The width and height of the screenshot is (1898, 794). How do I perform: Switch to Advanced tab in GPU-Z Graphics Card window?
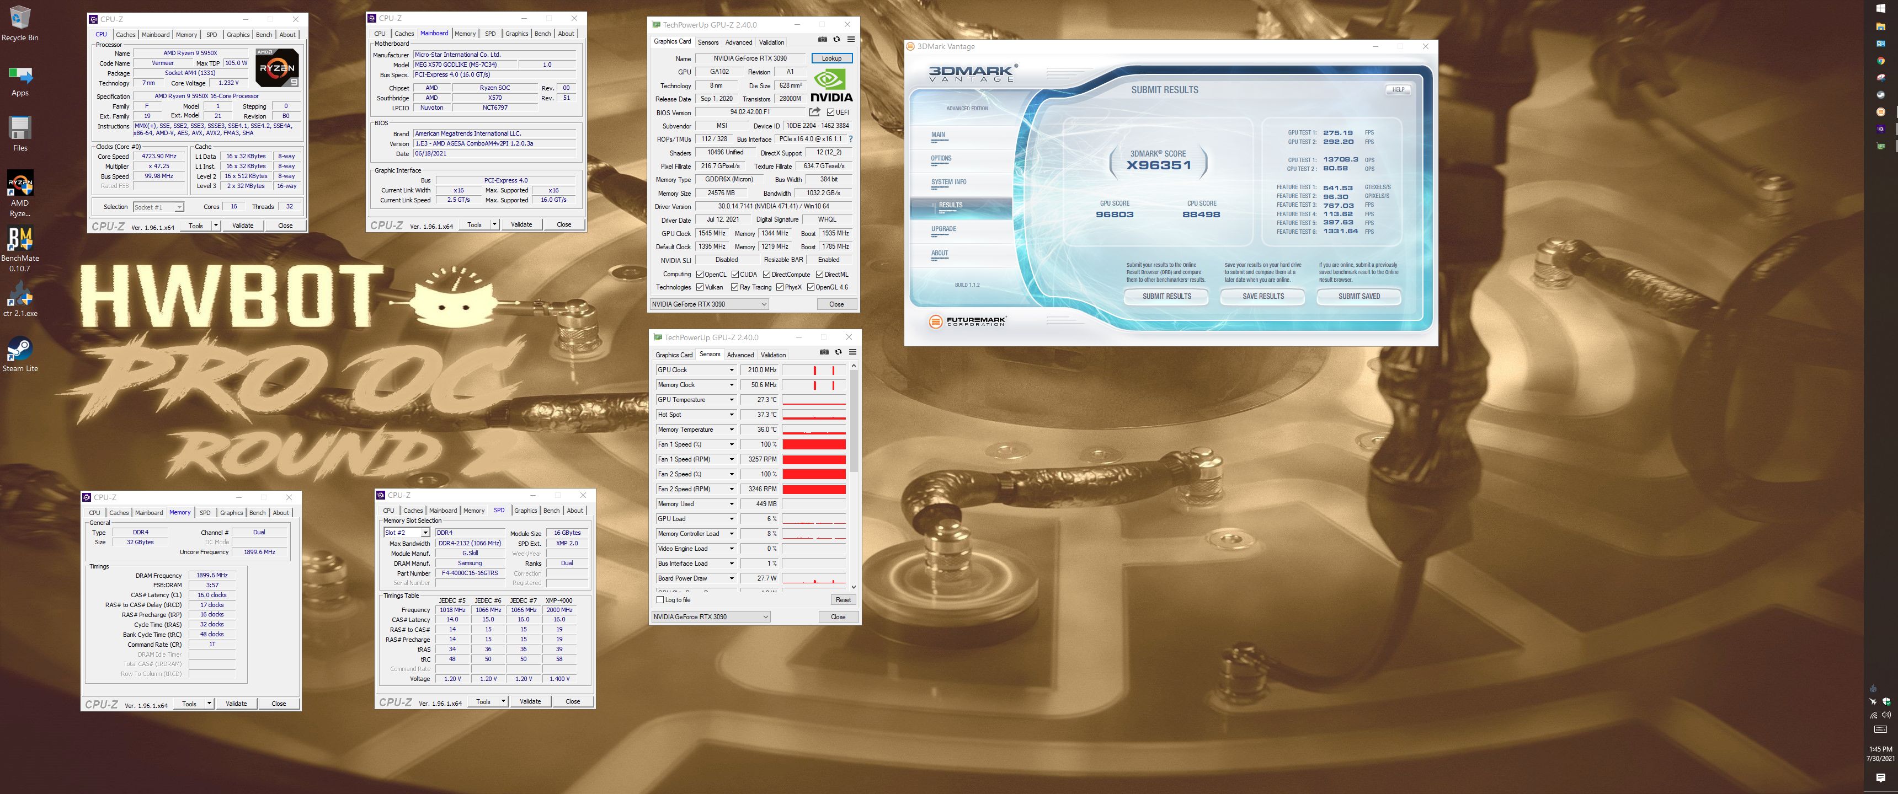coord(739,42)
